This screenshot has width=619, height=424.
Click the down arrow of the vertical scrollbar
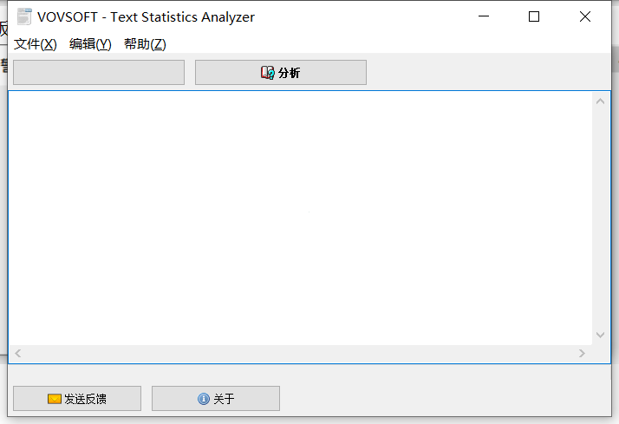click(601, 335)
